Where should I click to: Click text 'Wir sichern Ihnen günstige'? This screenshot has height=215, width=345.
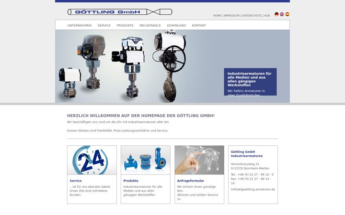tap(196, 187)
